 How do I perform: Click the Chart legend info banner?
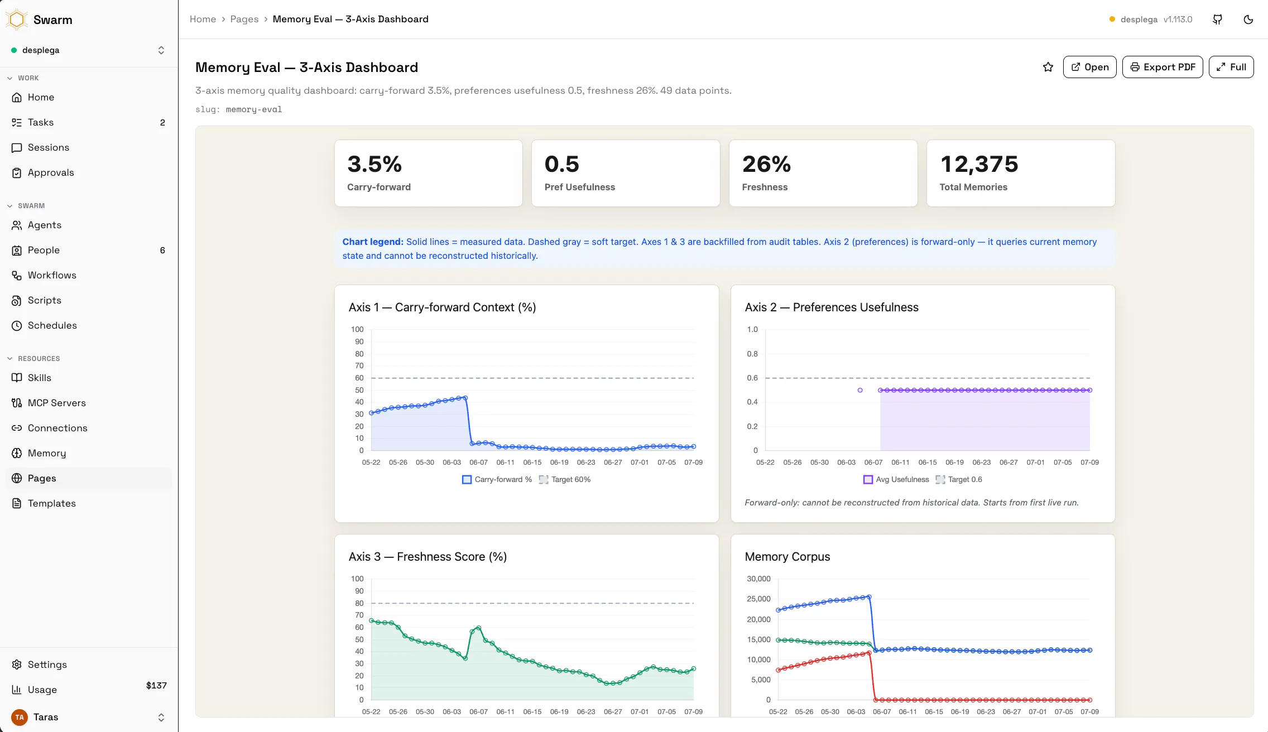pos(725,249)
